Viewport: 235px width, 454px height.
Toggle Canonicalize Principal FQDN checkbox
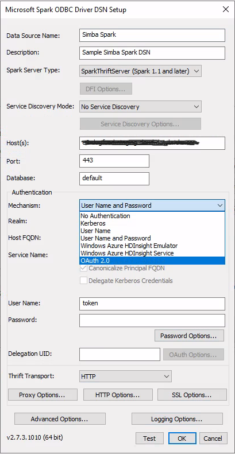point(83,268)
